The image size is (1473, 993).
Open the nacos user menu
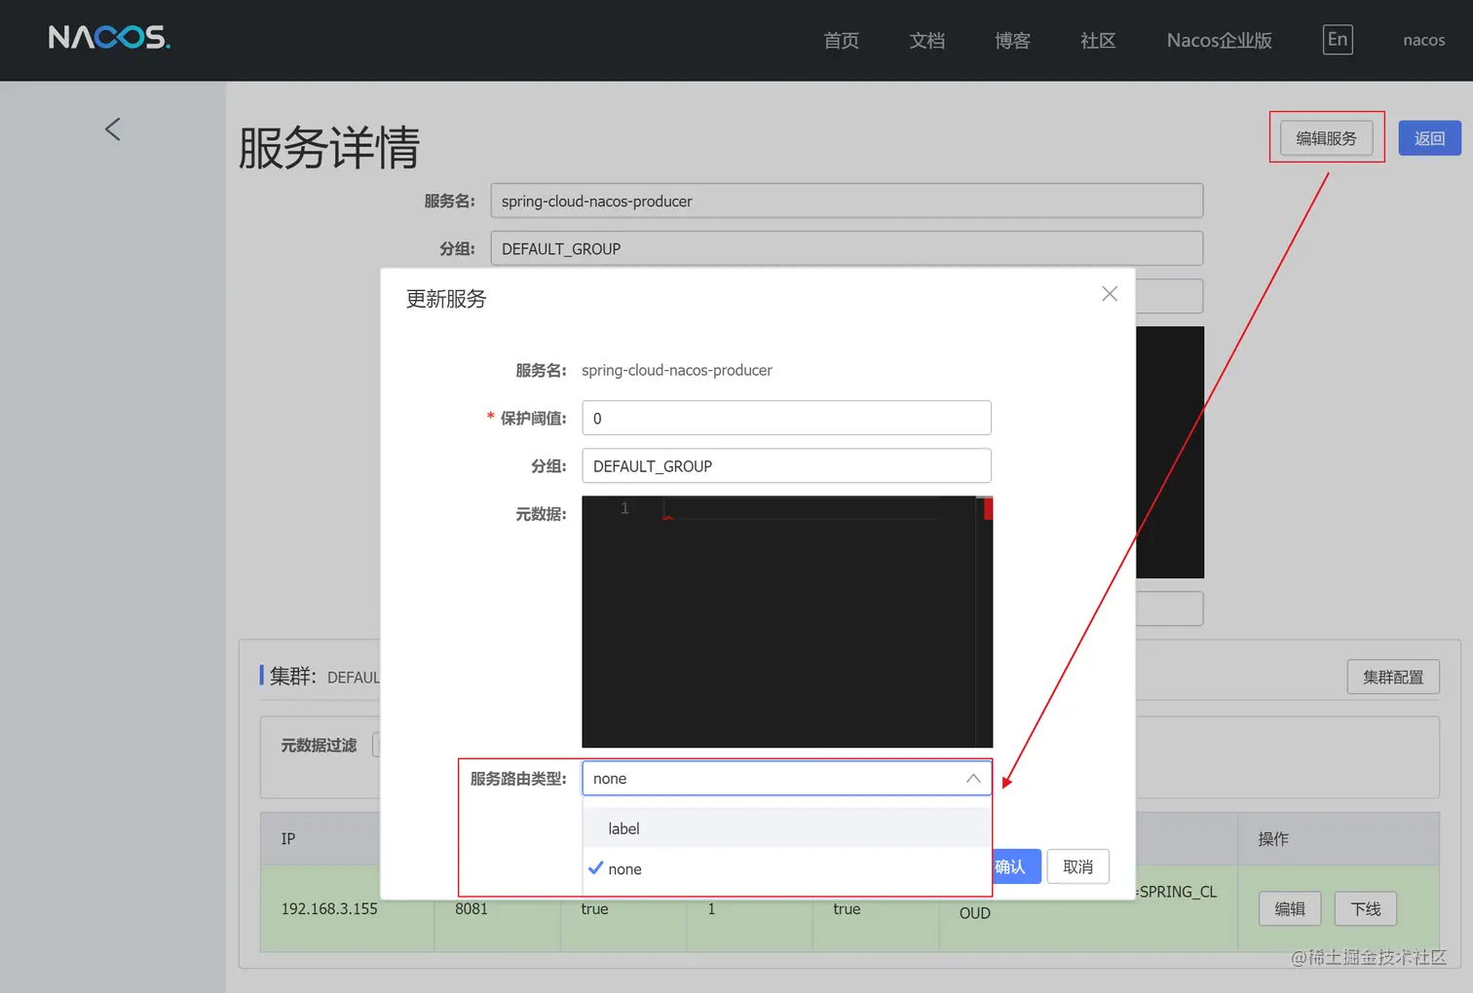(x=1423, y=40)
